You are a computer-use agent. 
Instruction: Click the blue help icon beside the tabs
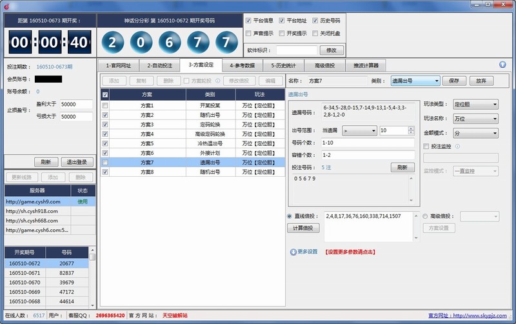pos(502,65)
